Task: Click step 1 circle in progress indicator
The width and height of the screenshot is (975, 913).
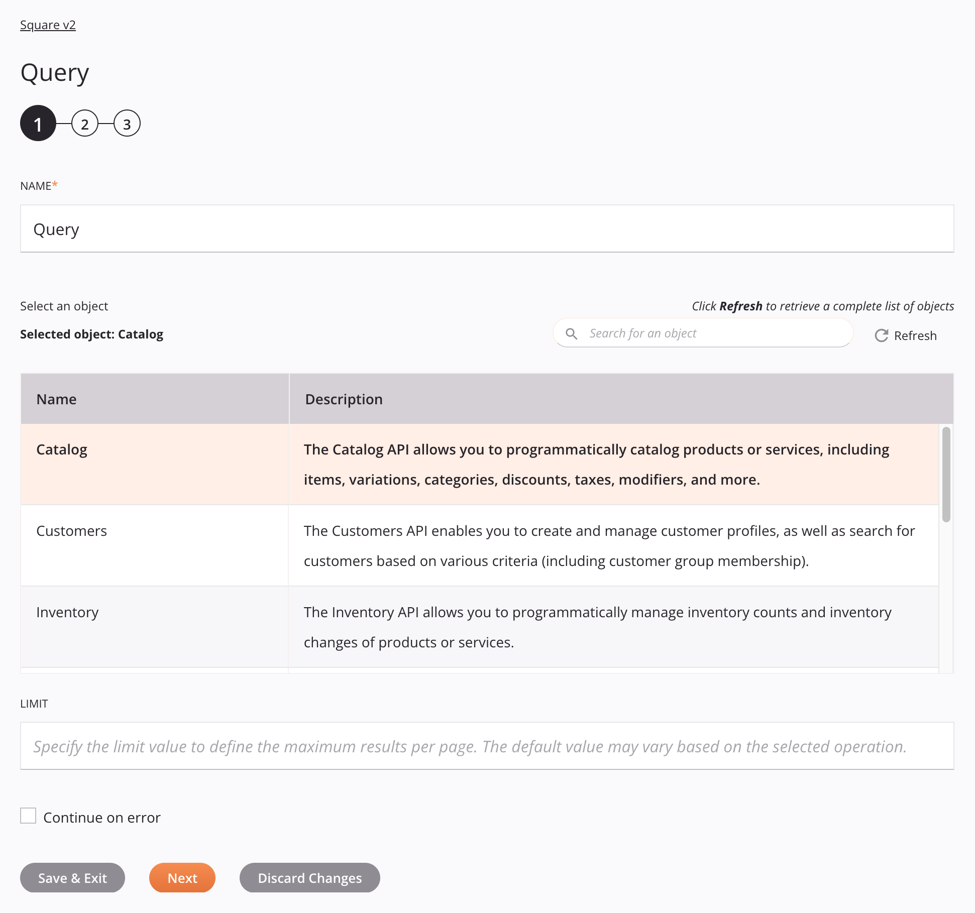Action: [38, 123]
